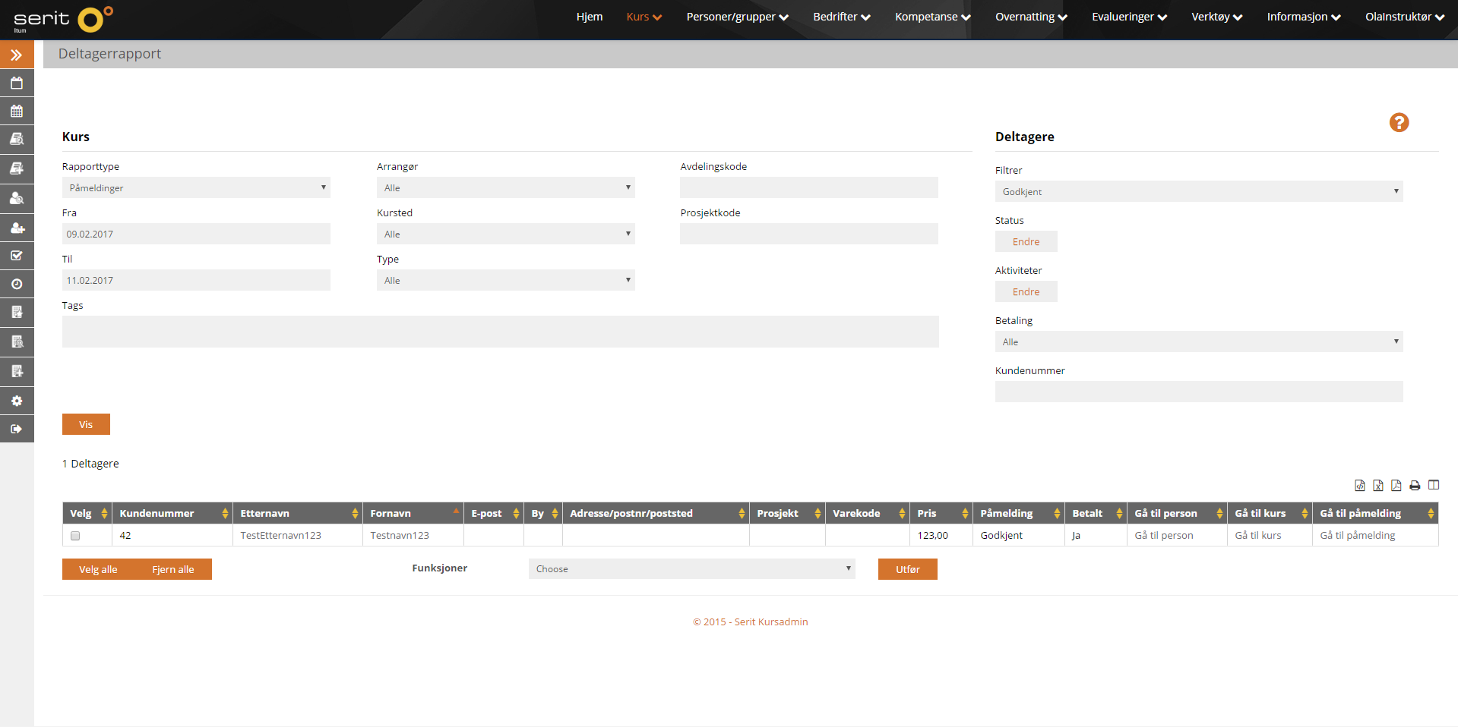Open the Rapporttype dropdown
The width and height of the screenshot is (1458, 727).
[196, 187]
